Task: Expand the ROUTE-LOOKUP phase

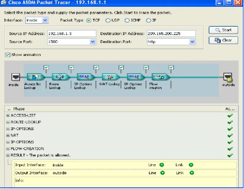Action: 8,122
